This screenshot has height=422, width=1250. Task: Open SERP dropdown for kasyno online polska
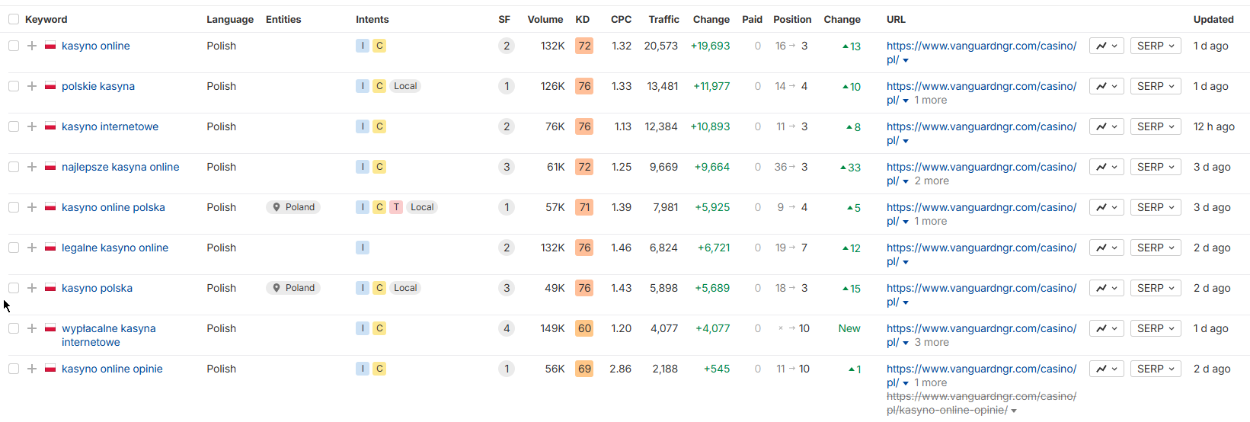point(1156,207)
